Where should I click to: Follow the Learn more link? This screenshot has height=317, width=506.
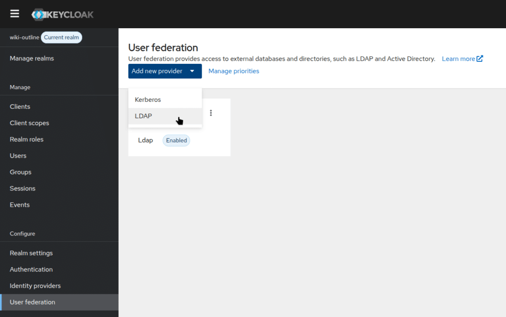[458, 59]
